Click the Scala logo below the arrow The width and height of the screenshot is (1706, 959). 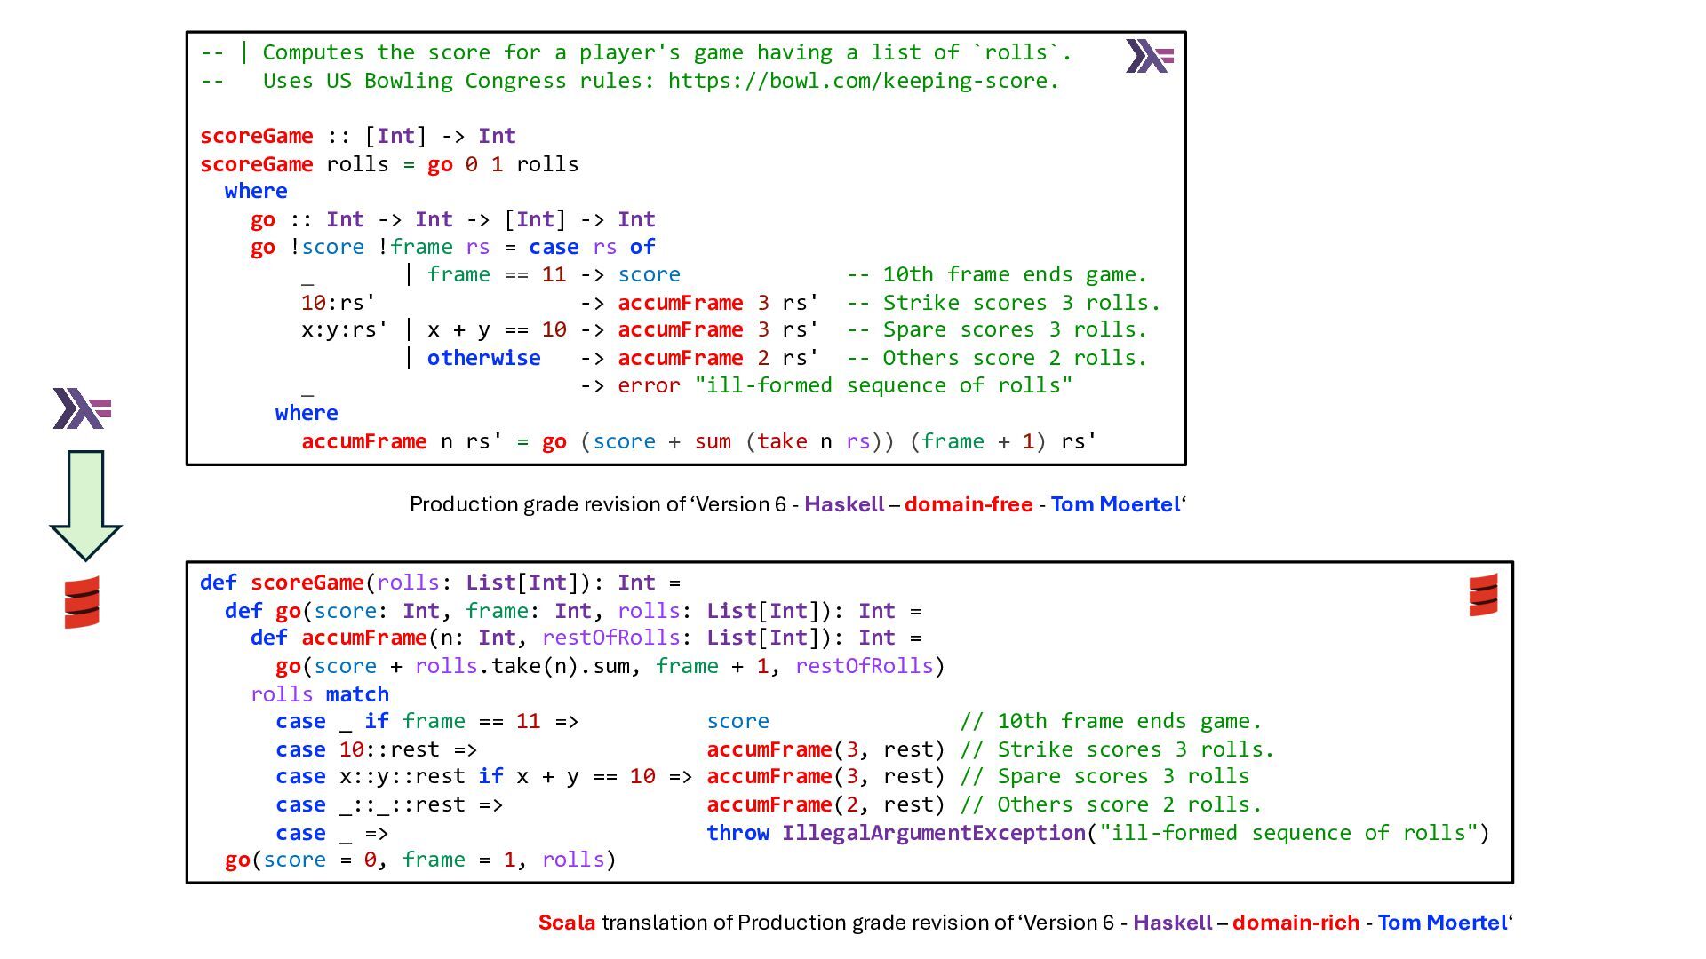[x=82, y=603]
